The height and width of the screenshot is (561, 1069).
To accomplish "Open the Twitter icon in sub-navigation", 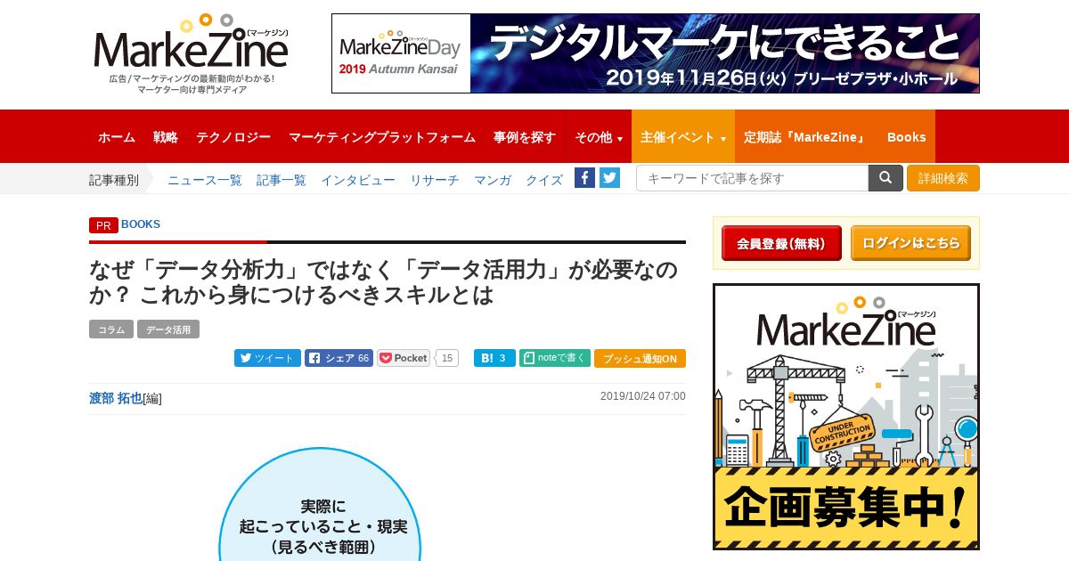I will tap(609, 177).
